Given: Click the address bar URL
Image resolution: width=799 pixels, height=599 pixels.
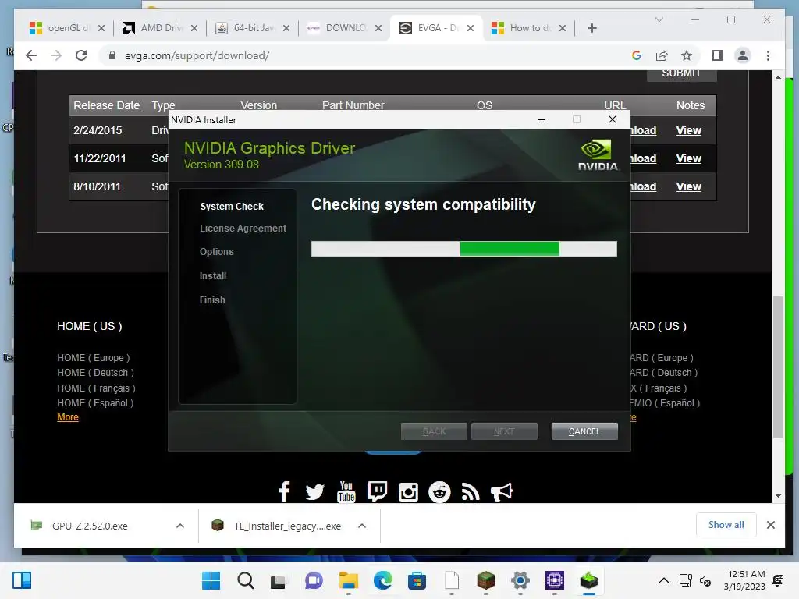Looking at the screenshot, I should [x=197, y=55].
